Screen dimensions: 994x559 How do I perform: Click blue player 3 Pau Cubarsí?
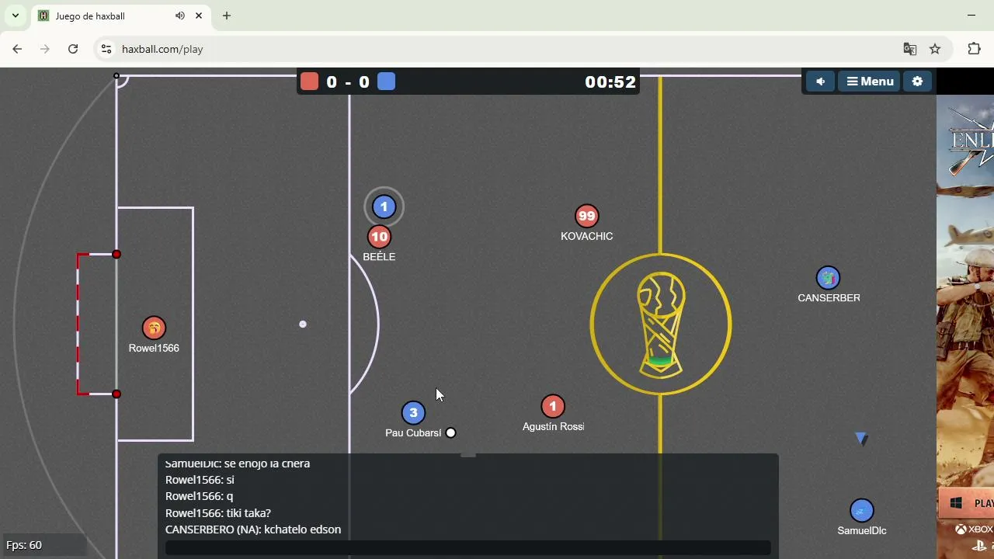(x=413, y=413)
